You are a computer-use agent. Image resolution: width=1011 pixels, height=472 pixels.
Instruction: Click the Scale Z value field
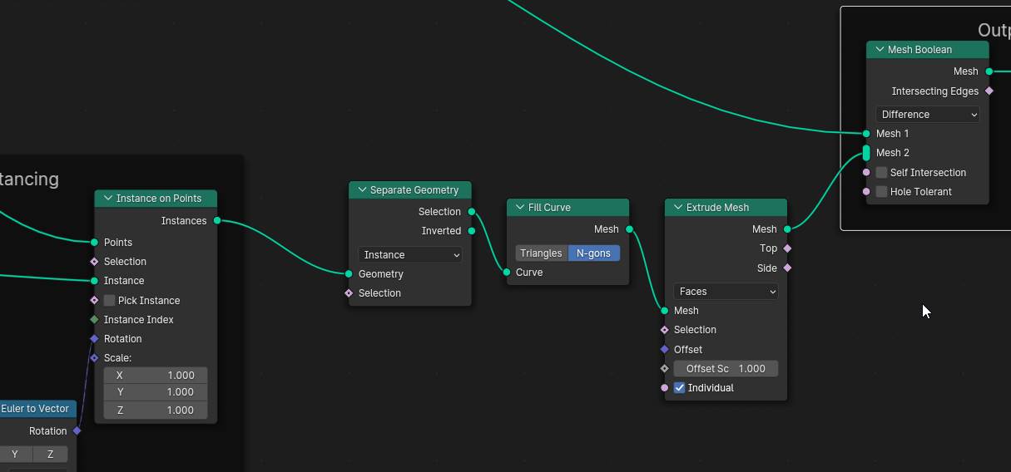coord(156,411)
